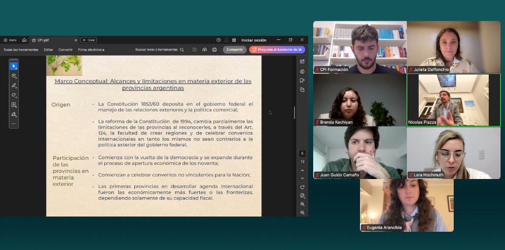Open page display settings icon

point(302,196)
